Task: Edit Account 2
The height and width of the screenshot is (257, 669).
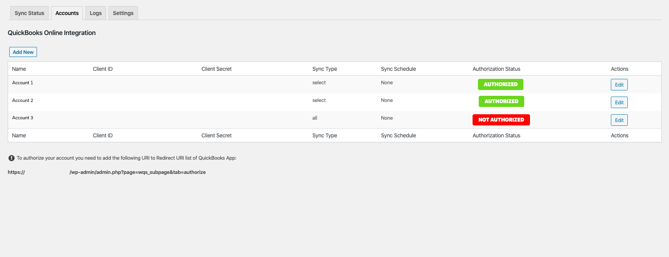Action: (619, 102)
